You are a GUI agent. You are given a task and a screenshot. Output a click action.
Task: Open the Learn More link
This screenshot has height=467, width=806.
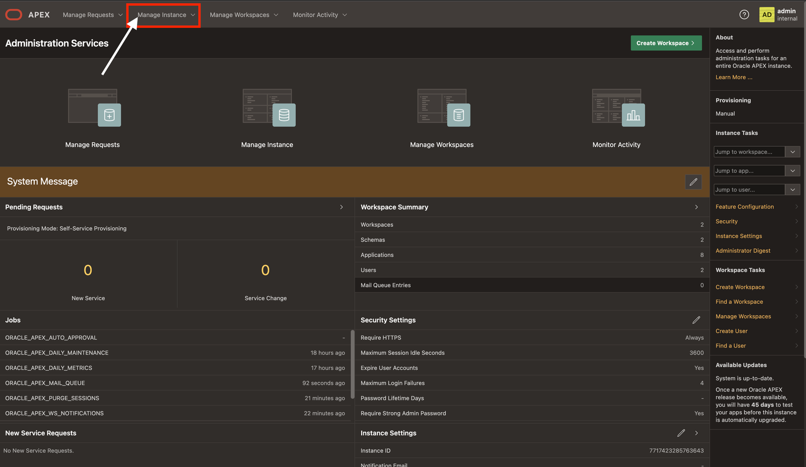pyautogui.click(x=733, y=78)
